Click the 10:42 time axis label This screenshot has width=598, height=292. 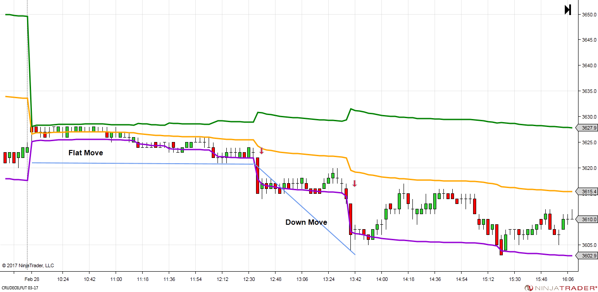click(89, 279)
